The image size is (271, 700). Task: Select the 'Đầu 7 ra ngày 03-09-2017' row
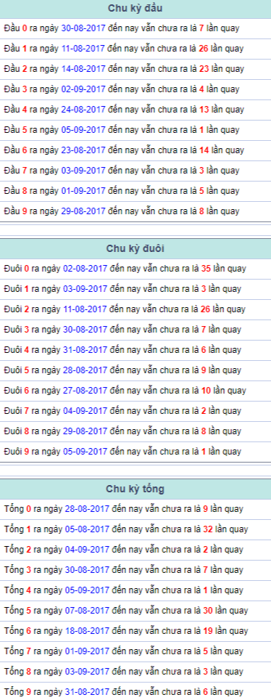pyautogui.click(x=135, y=171)
